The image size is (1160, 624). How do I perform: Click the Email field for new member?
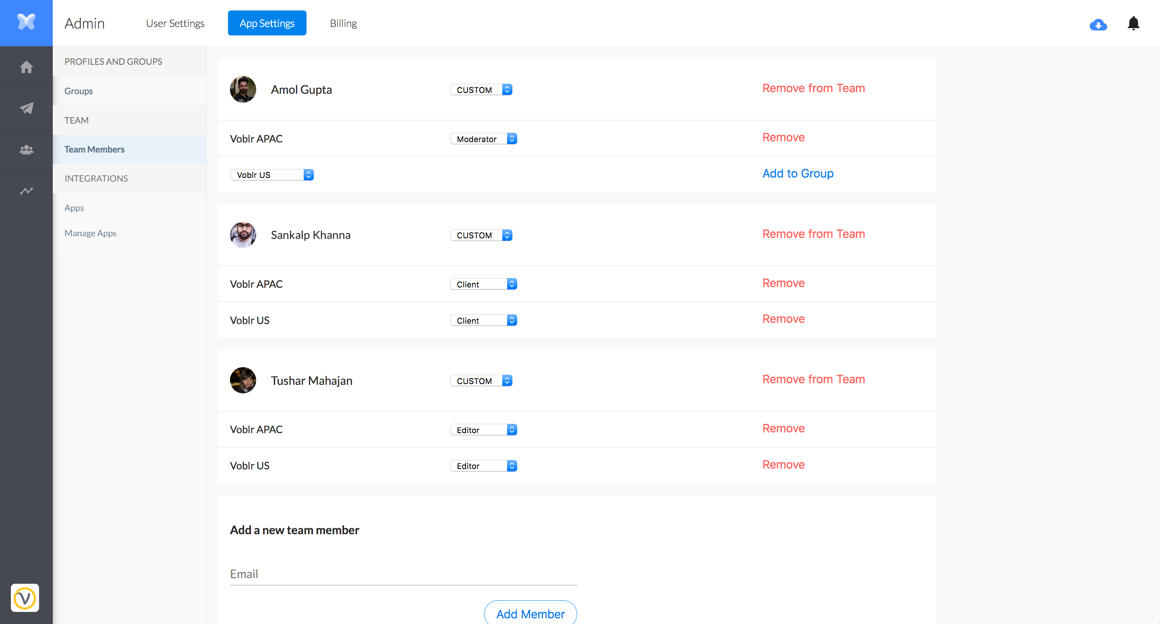(x=403, y=574)
